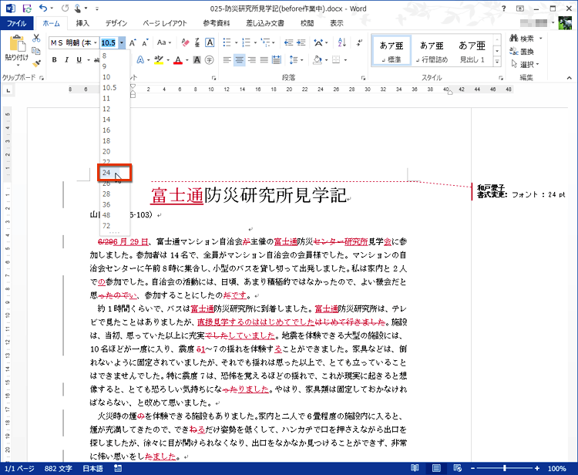
Task: Shrink font size with small A button
Action: point(145,42)
